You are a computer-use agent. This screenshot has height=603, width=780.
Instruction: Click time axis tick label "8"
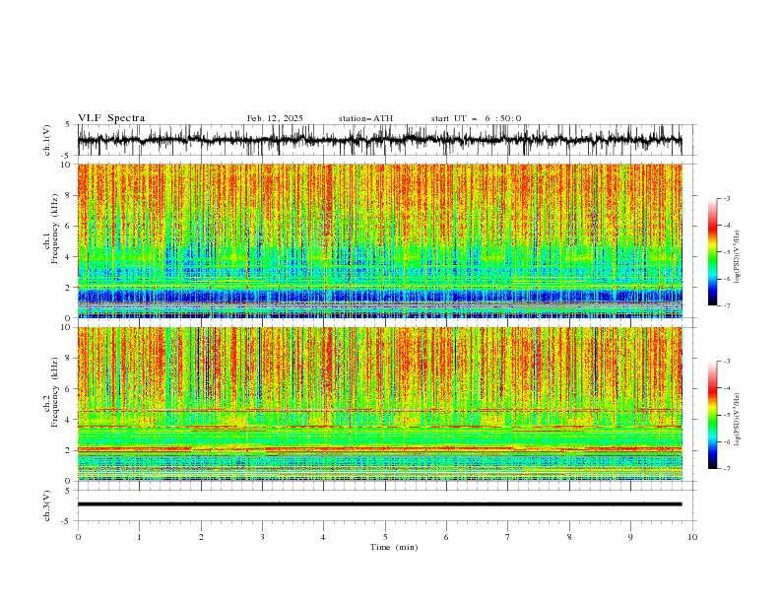coord(569,537)
